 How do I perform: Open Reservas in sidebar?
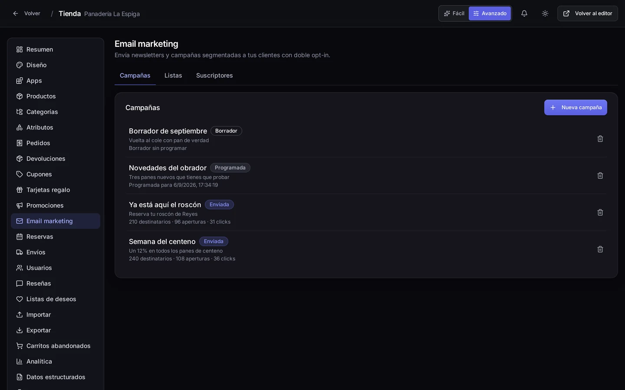tap(56, 237)
